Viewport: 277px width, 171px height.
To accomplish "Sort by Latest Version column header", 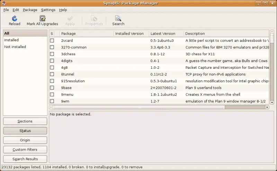I will tap(166, 34).
